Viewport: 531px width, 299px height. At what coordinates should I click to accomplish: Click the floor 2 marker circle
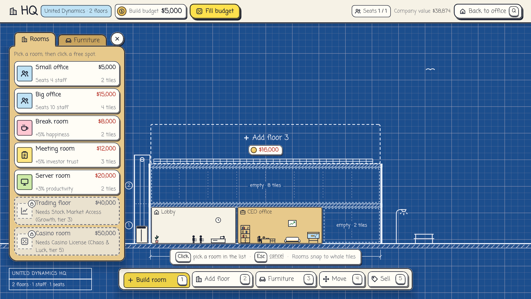129,185
